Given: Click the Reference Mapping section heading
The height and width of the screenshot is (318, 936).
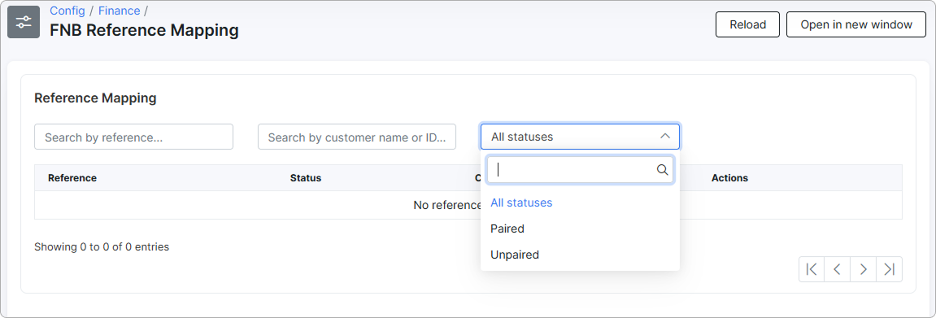Looking at the screenshot, I should click(x=95, y=98).
